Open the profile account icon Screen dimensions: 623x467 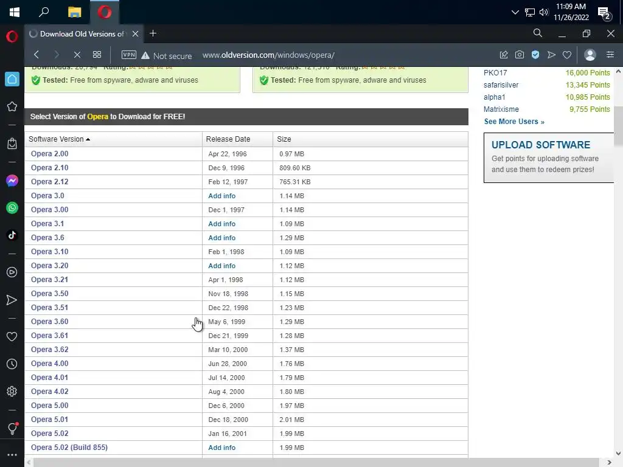(590, 55)
